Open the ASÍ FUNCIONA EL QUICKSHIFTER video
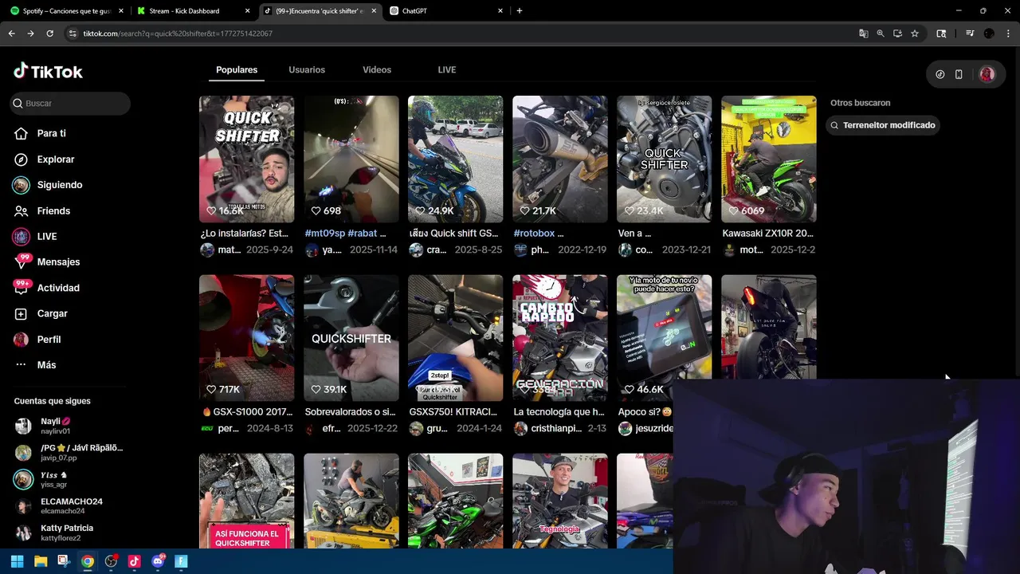Screen dimensions: 1020x574 [246, 501]
